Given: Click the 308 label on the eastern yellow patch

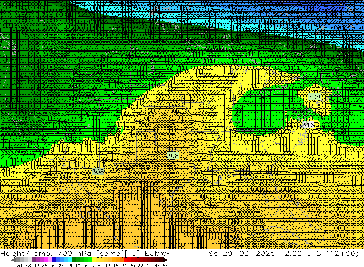Looking at the screenshot, I should click(x=314, y=97).
